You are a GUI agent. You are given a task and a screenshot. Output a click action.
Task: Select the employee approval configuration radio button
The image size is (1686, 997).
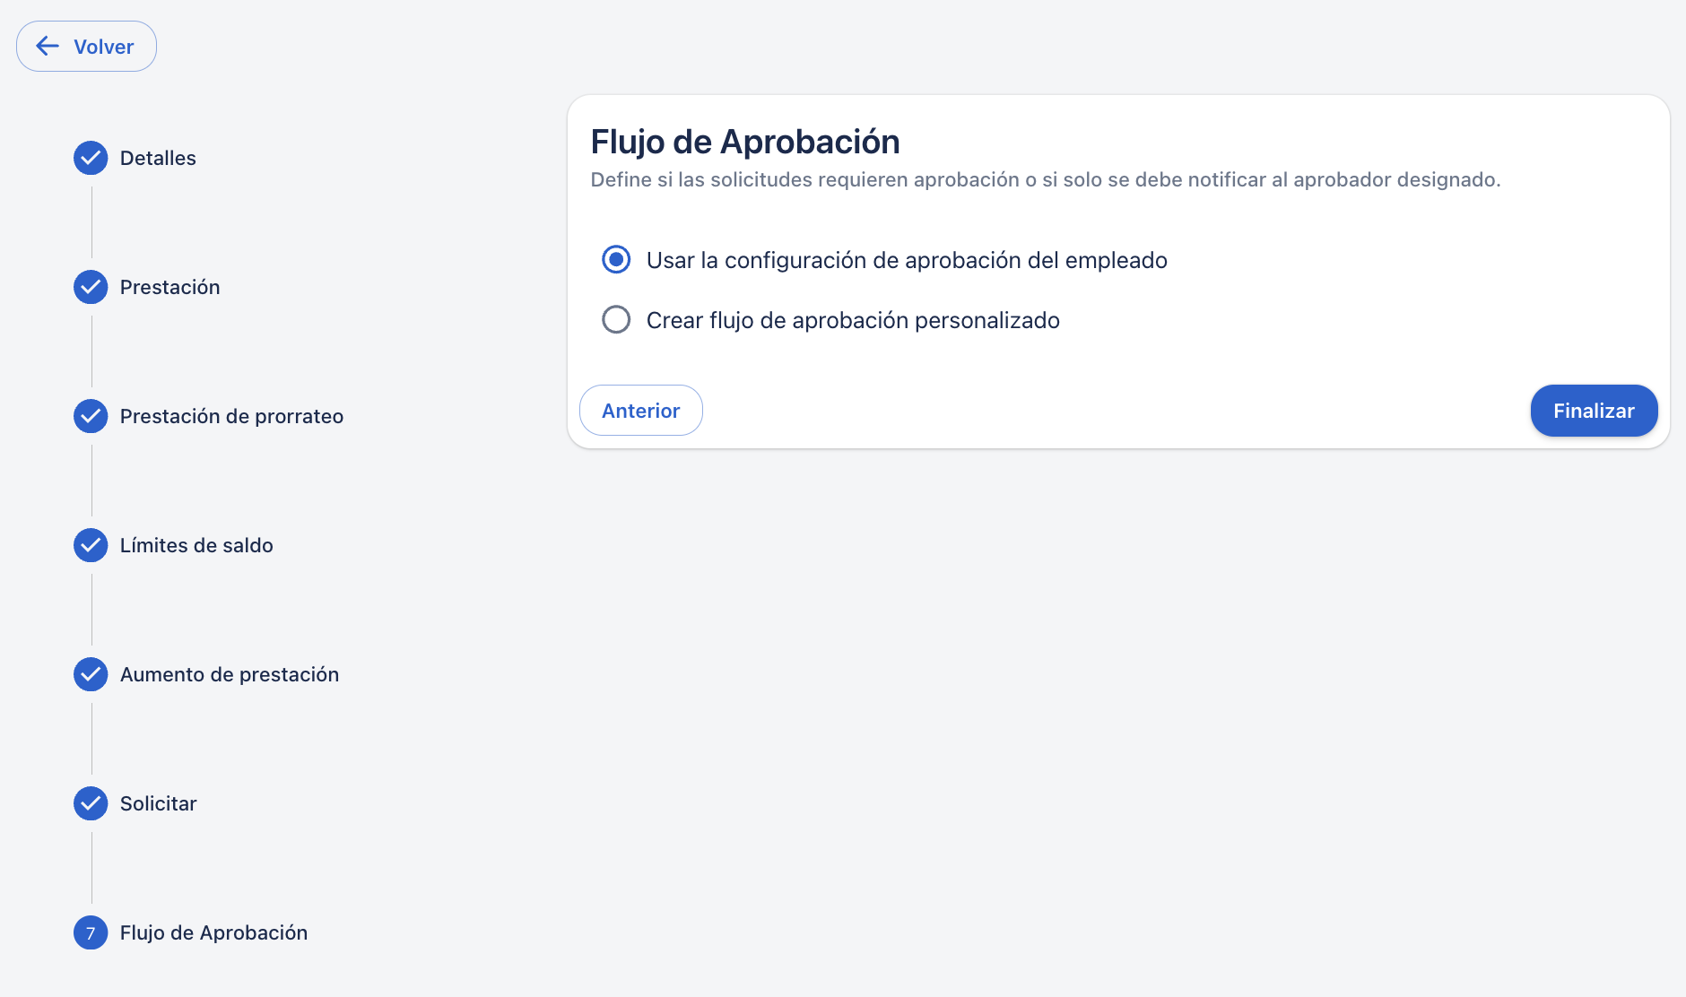(616, 260)
